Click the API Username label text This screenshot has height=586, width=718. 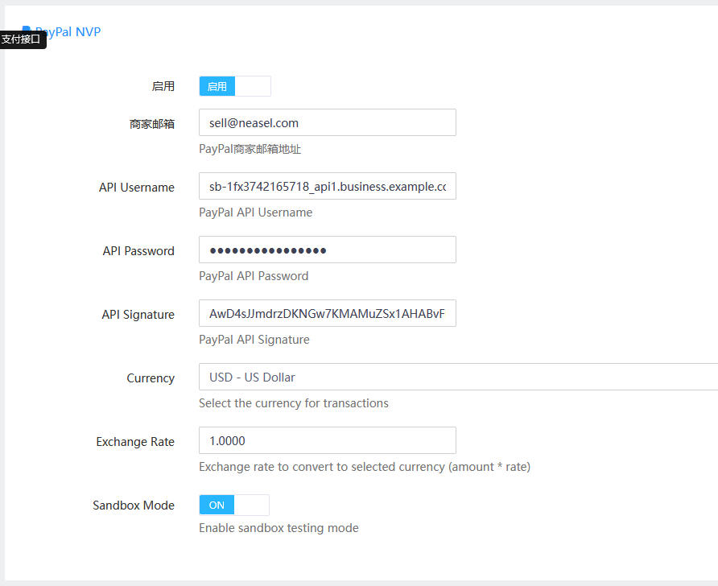click(137, 188)
